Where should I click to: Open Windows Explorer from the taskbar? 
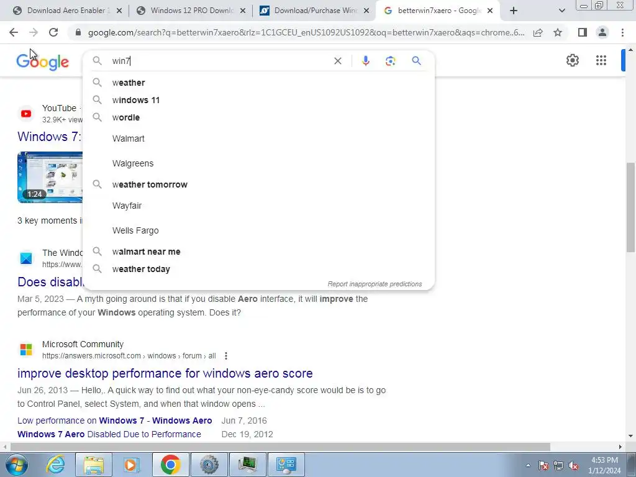[x=94, y=465]
